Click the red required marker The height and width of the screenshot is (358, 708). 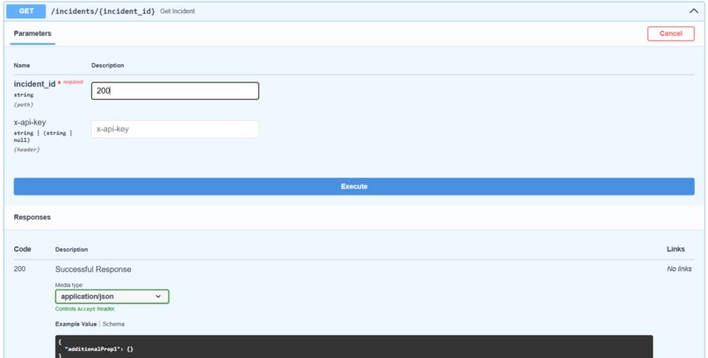[x=70, y=82]
